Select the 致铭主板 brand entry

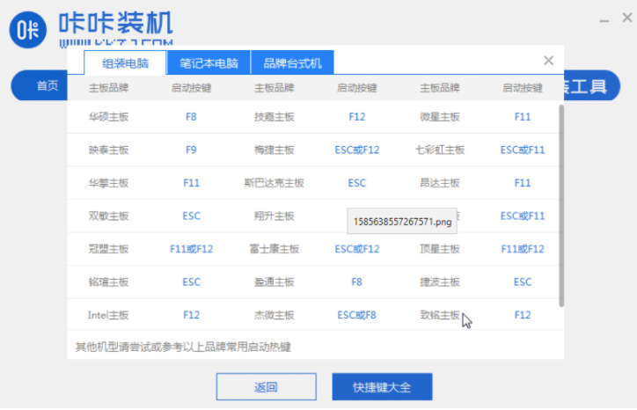click(x=439, y=315)
